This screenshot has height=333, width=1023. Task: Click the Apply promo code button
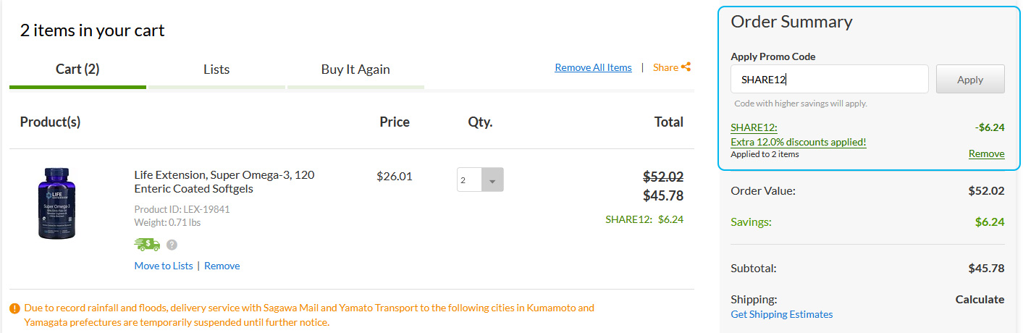coord(970,80)
